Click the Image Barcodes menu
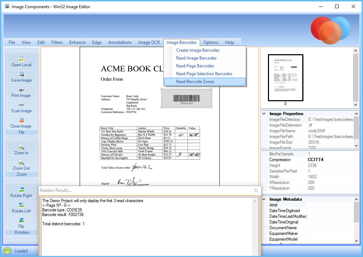Screen dimensions: 363x257 pyautogui.click(x=181, y=42)
